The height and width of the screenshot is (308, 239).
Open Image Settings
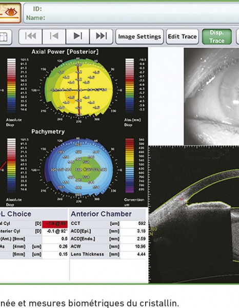point(140,37)
